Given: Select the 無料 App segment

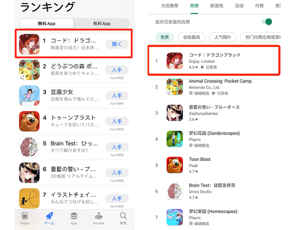Looking at the screenshot, I should coord(47,24).
